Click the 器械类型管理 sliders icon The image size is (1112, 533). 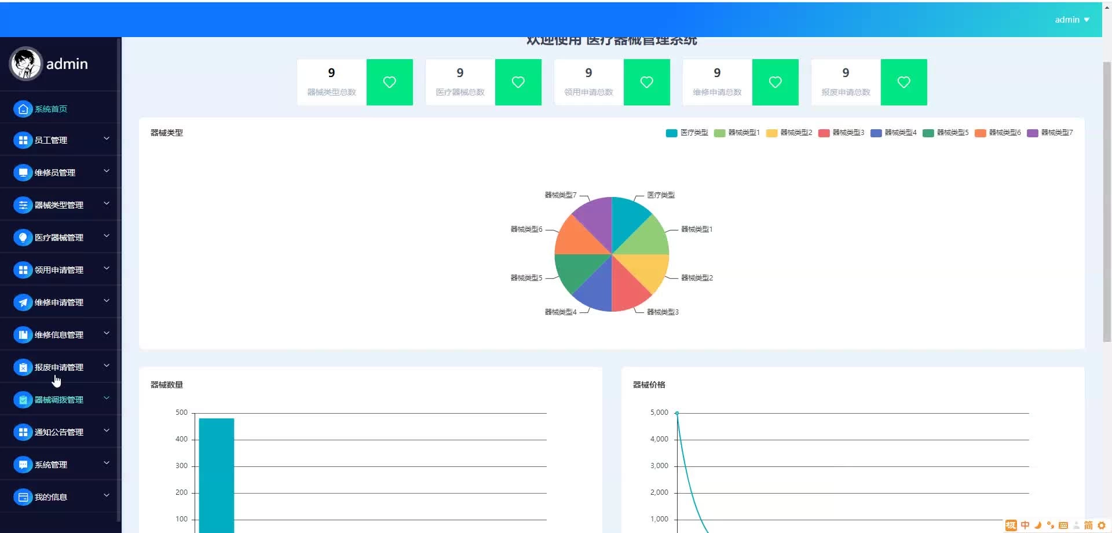coord(23,205)
